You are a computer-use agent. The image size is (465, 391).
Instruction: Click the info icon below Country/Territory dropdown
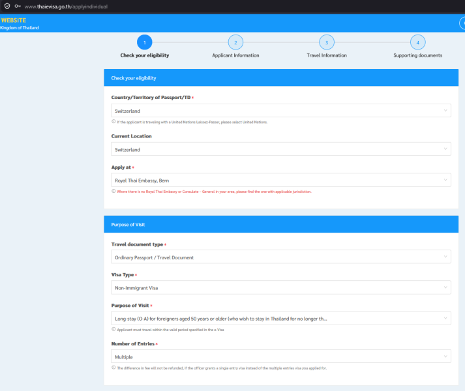113,122
